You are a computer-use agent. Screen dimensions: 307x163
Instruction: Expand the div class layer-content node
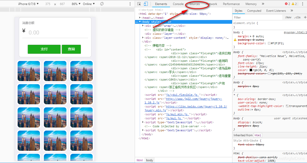[x=143, y=38]
